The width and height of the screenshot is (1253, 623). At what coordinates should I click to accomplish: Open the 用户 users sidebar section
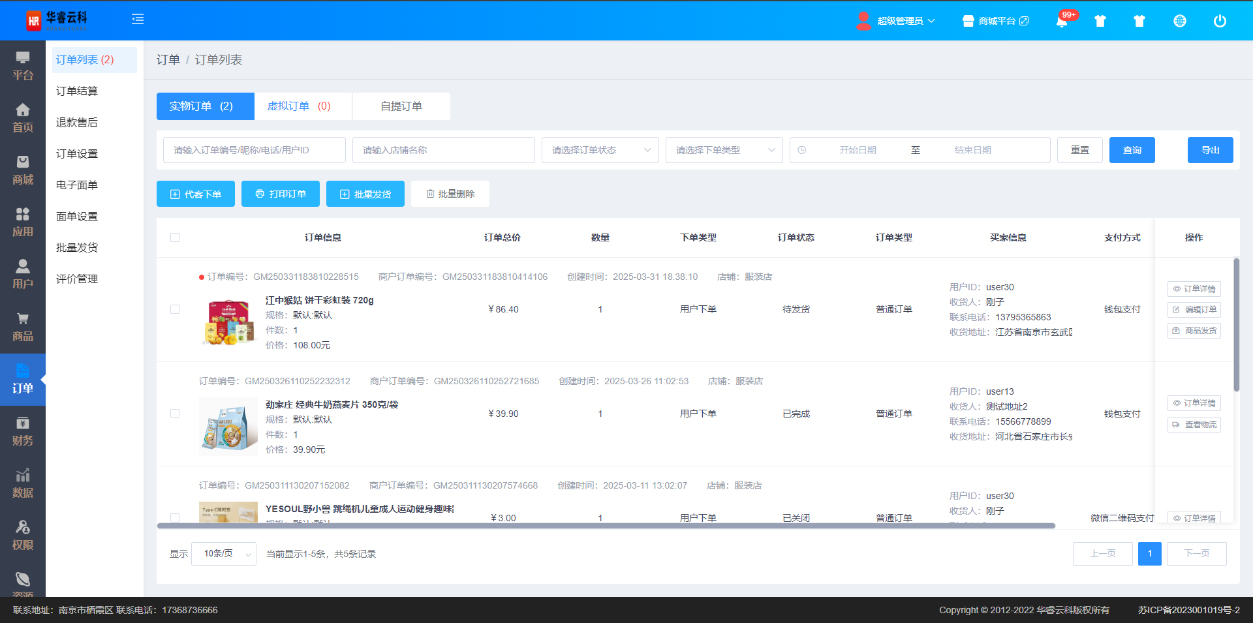tap(23, 275)
